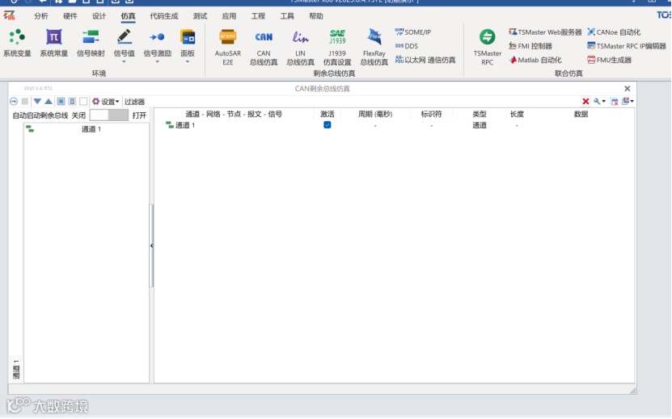Viewport: 672px width, 419px height.
Task: Click the dashed-square deselect icon
Action: click(x=83, y=102)
